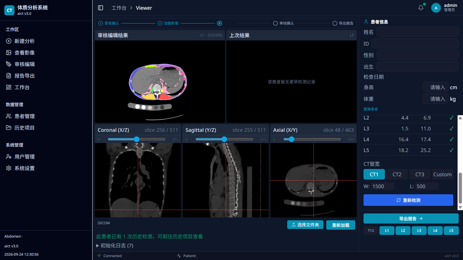Select the CT2 window preset
This screenshot has height=260, width=463.
(x=397, y=174)
